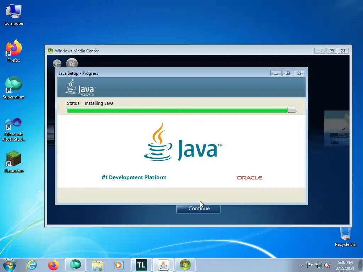Click the Java Setup - Progress title
The width and height of the screenshot is (363, 272).
tap(78, 73)
